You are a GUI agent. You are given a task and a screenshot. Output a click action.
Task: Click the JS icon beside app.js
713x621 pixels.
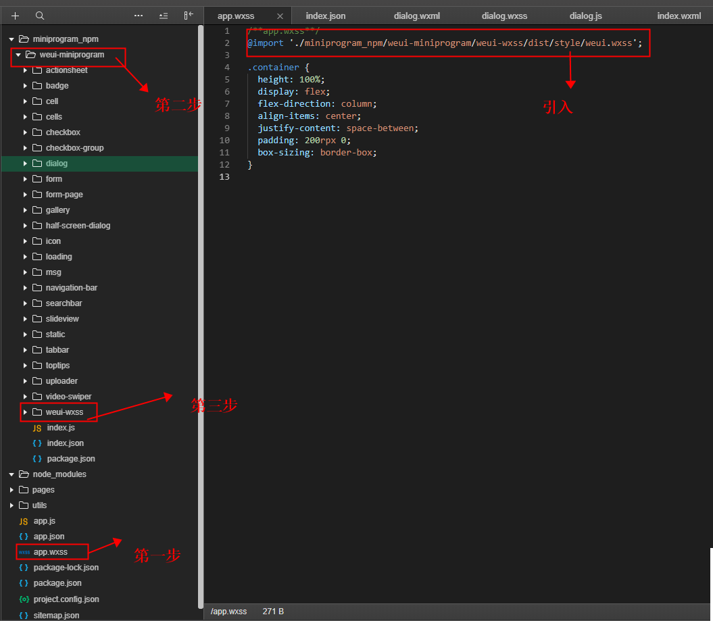[23, 521]
